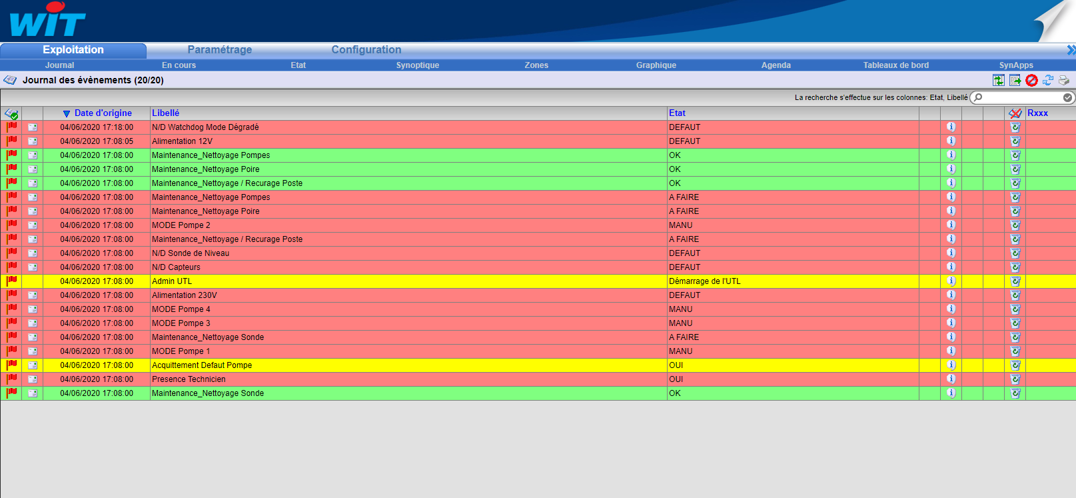Click the card icon on MODE Pompe 2 row

[32, 225]
